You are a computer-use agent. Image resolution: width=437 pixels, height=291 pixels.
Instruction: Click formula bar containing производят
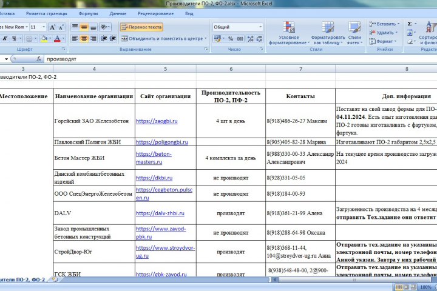coord(240,59)
